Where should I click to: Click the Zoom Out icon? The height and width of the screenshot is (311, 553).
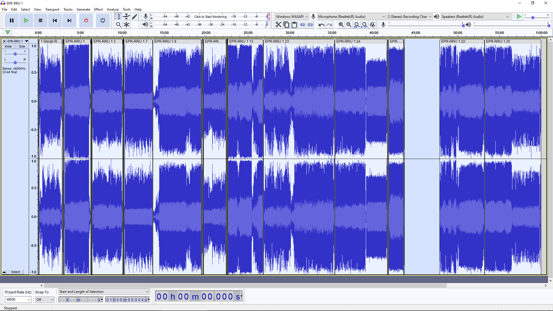pos(349,25)
